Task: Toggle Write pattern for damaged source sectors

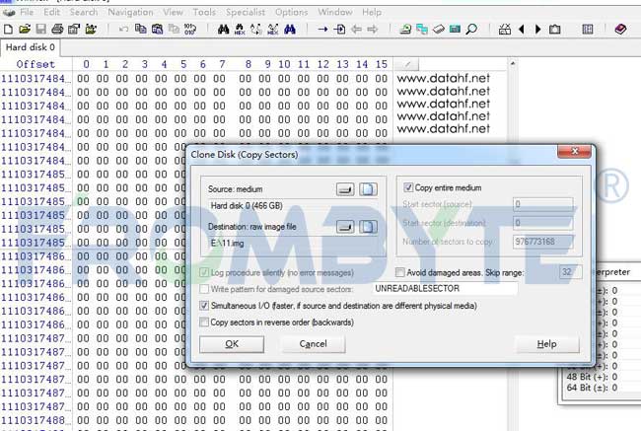Action: [x=203, y=289]
